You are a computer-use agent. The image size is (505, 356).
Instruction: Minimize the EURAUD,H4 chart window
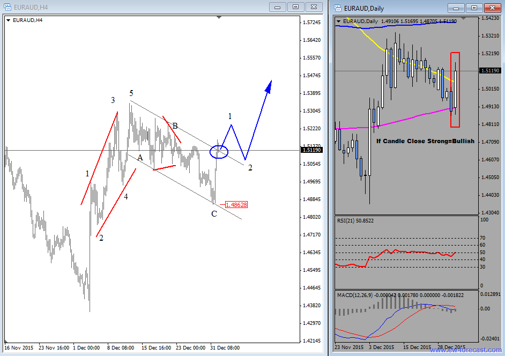pos(277,7)
